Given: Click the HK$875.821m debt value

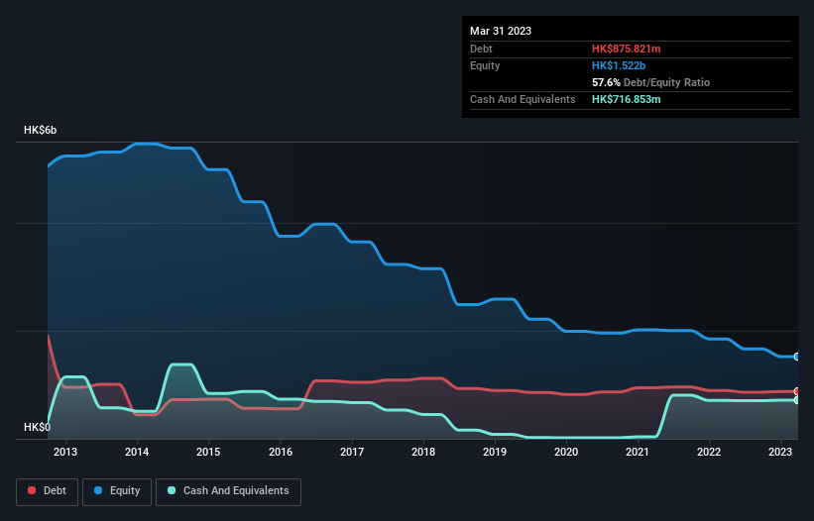Looking at the screenshot, I should 626,49.
